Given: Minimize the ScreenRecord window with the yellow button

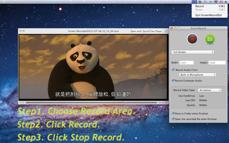Looking at the screenshot, I should (175, 28).
